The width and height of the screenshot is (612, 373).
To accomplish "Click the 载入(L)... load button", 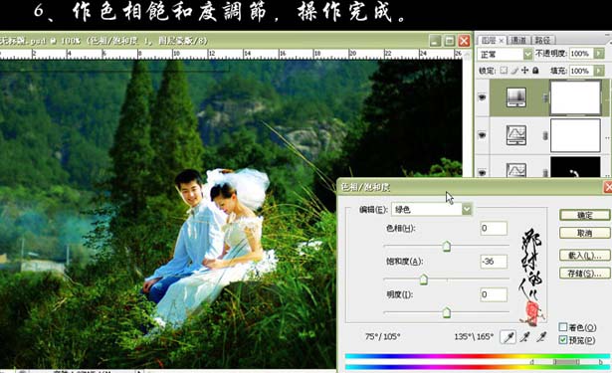I will [585, 256].
